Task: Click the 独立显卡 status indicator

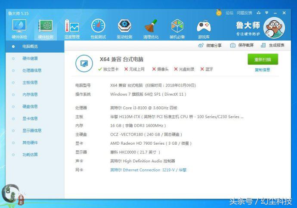Action: click(x=108, y=69)
